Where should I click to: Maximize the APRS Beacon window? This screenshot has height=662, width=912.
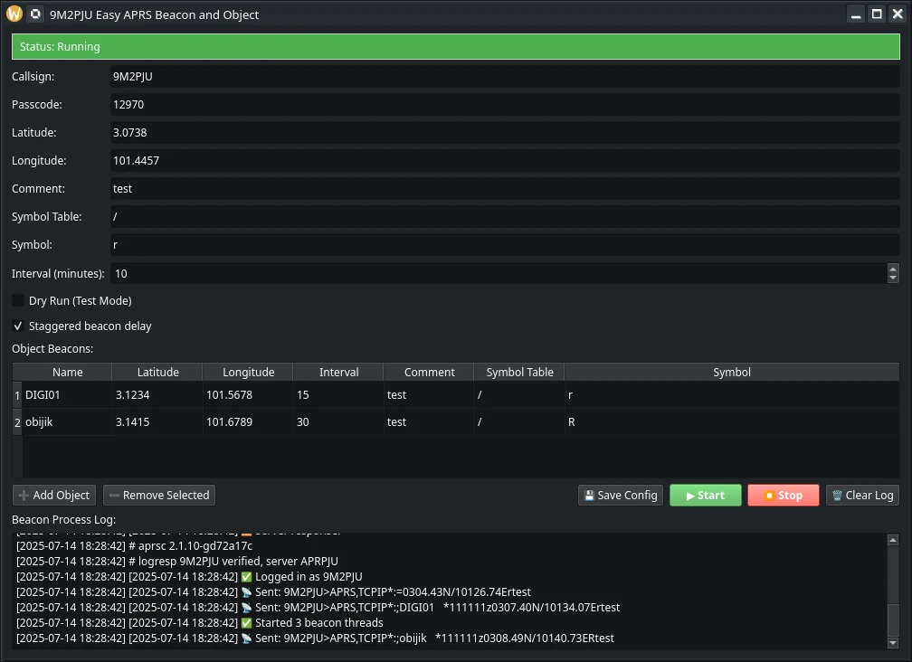point(877,14)
